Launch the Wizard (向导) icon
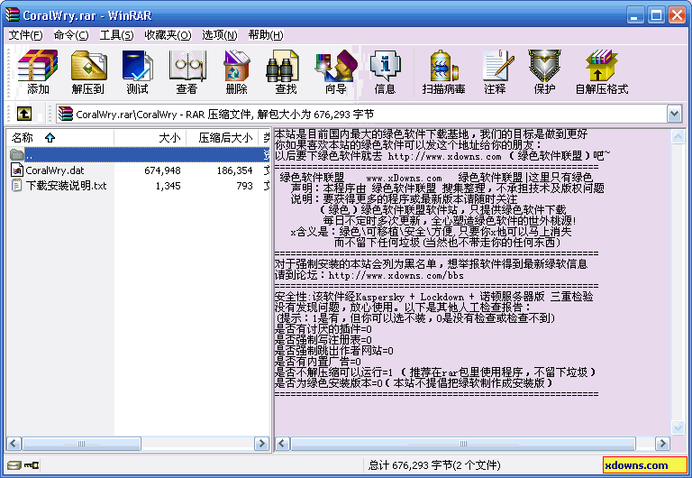 coord(335,72)
